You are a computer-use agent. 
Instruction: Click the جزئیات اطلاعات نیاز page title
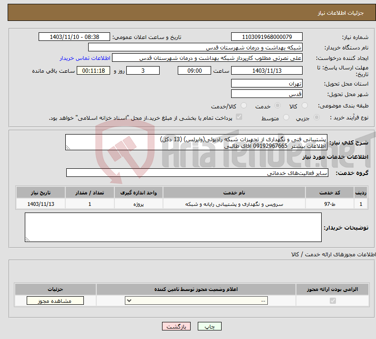341,13
